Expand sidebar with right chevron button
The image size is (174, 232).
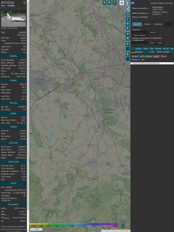click(128, 3)
